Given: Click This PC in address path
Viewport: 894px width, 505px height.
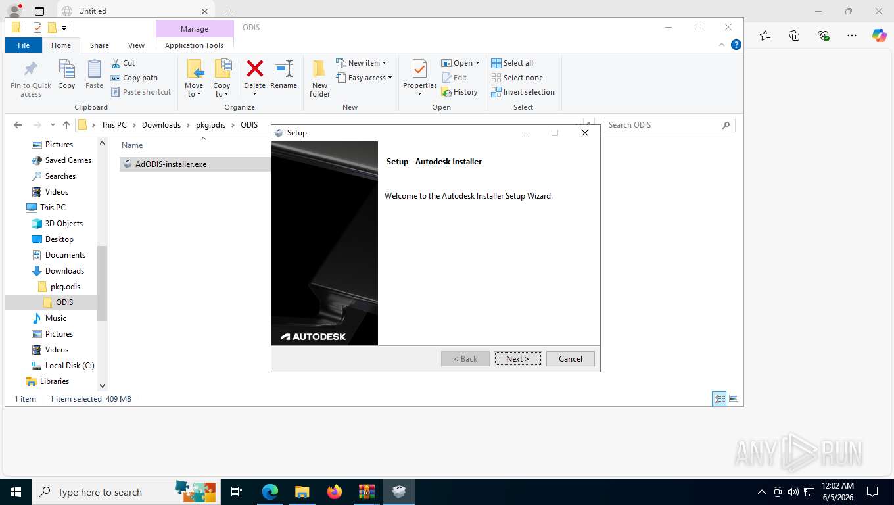Looking at the screenshot, I should [114, 125].
